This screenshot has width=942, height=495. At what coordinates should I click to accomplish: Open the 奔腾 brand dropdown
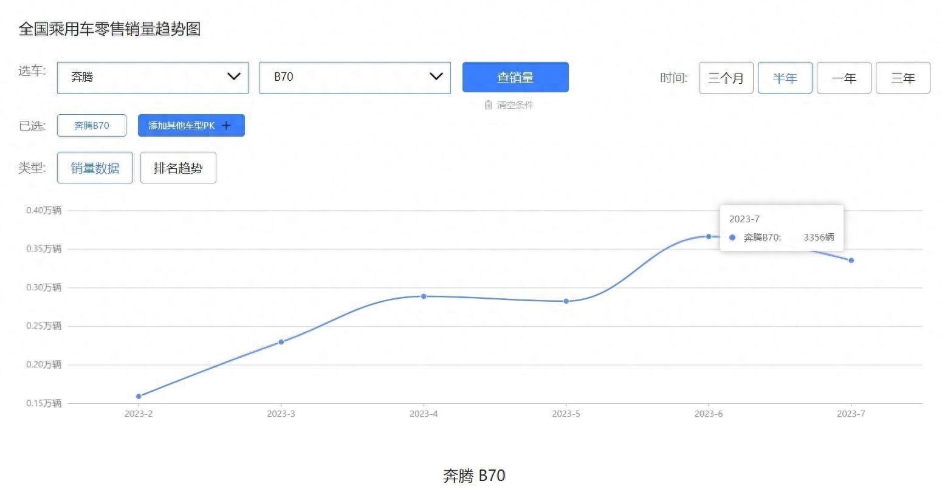point(153,77)
